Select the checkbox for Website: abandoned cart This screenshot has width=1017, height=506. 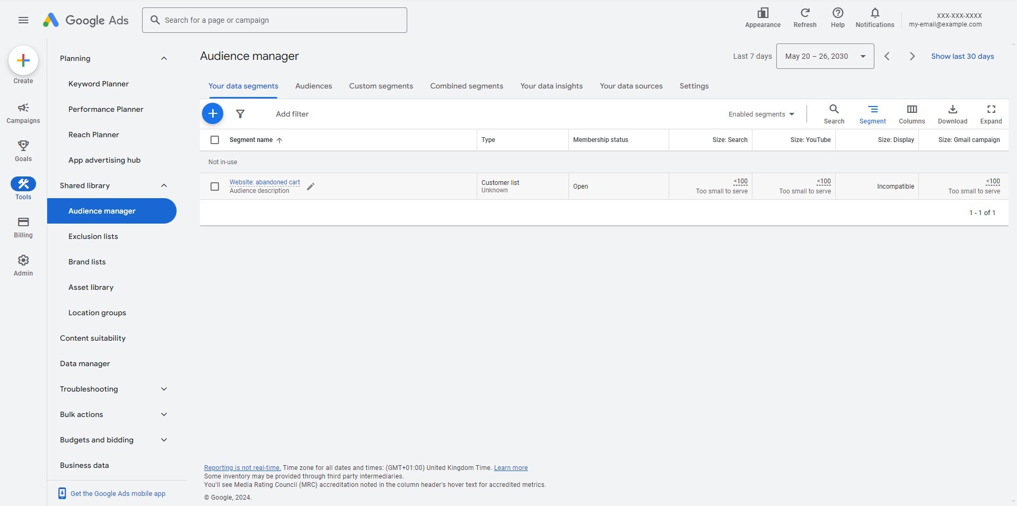(214, 186)
